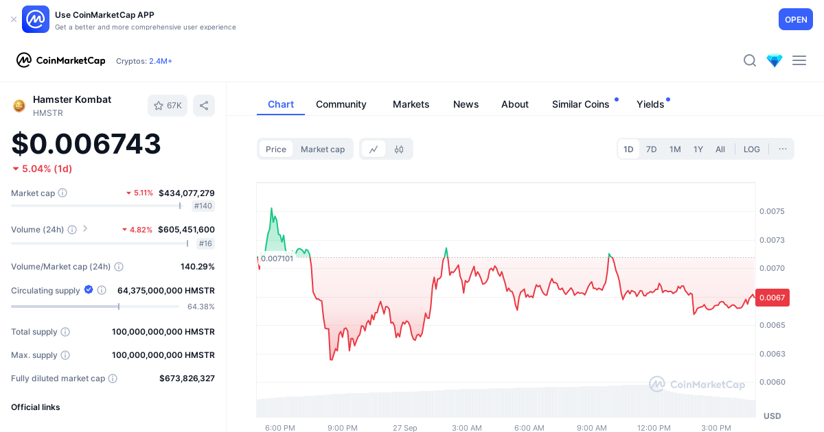
Task: Show Market cap info tooltip icon
Action: pos(62,193)
